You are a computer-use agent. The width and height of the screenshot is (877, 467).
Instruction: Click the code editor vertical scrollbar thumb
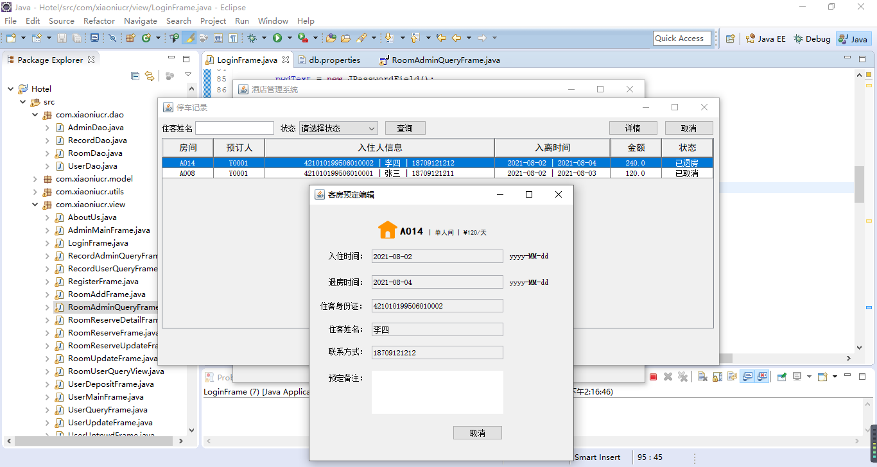858,184
